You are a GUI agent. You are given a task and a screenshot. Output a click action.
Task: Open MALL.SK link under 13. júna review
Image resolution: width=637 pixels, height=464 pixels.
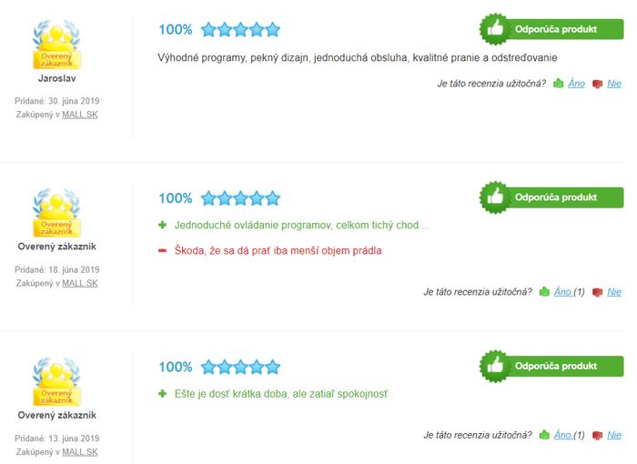(x=80, y=452)
